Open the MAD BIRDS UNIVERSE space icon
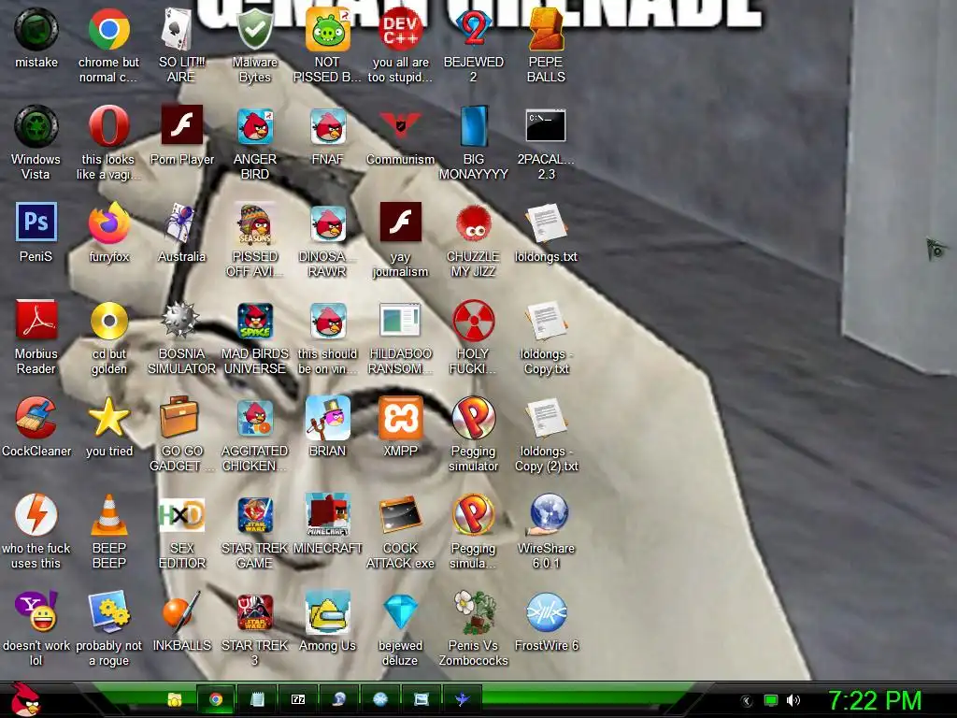957x718 pixels. (254, 321)
